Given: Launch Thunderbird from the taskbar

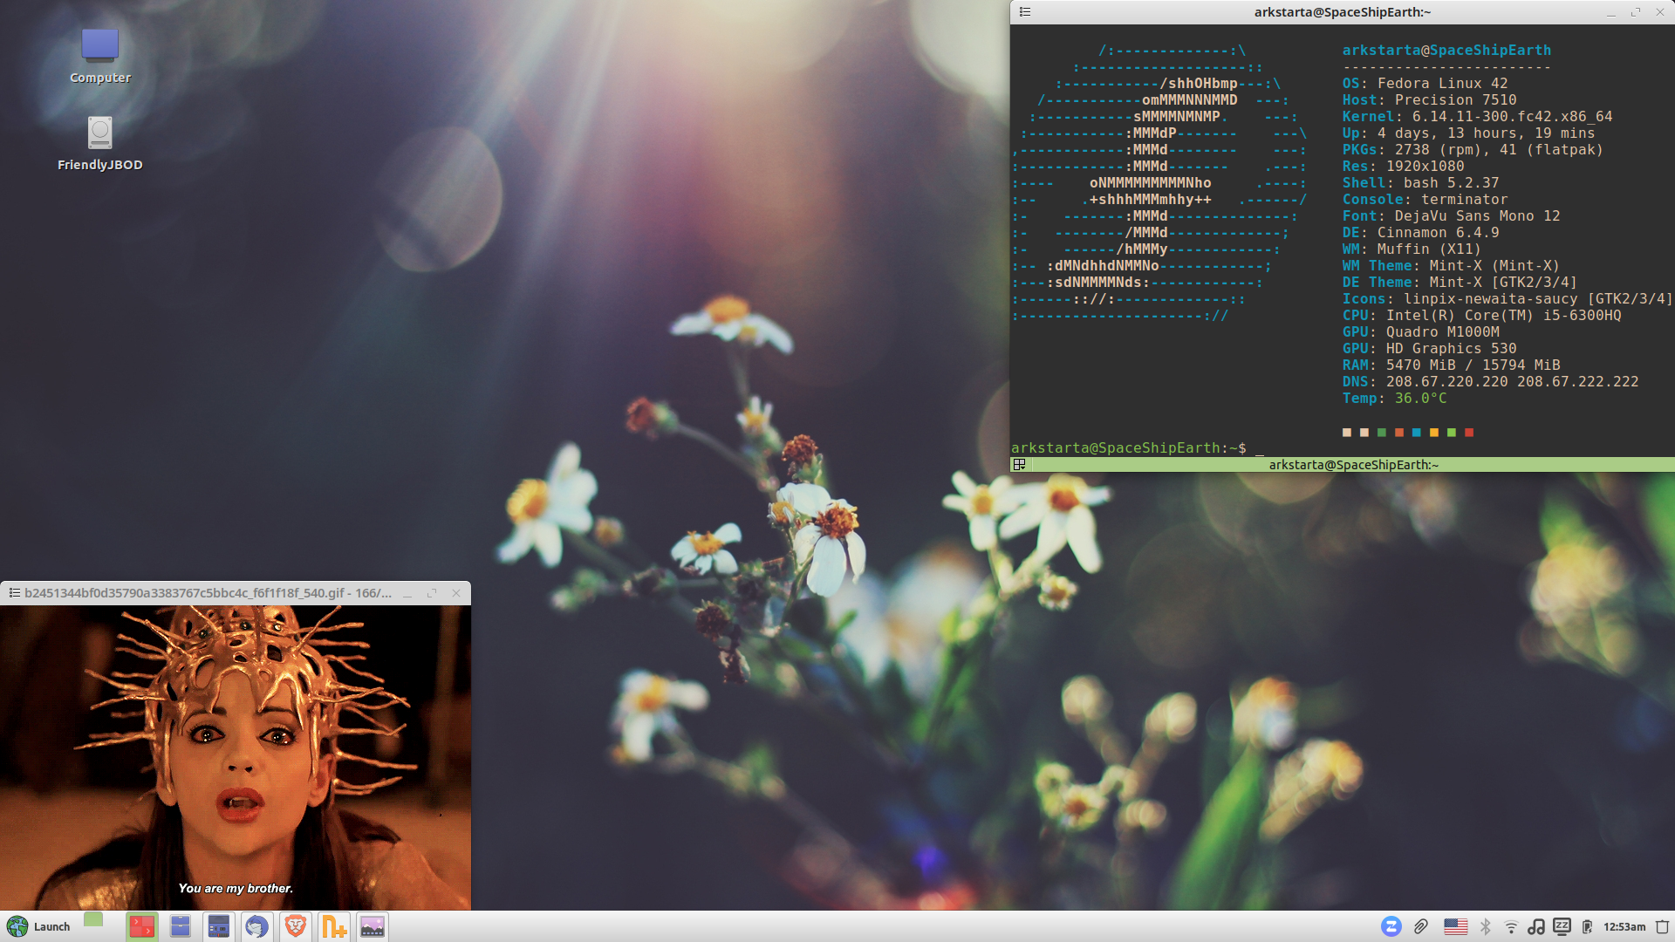Looking at the screenshot, I should click(x=256, y=926).
